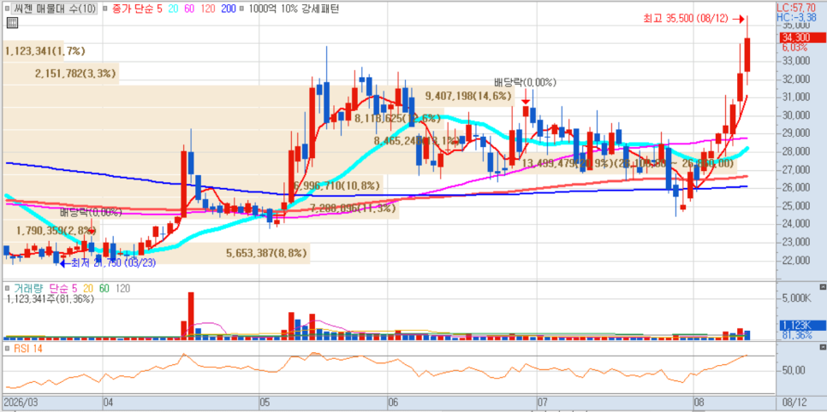This screenshot has height=412, width=827.
Task: Close the RSI 14 indicator panel
Action: (822, 348)
